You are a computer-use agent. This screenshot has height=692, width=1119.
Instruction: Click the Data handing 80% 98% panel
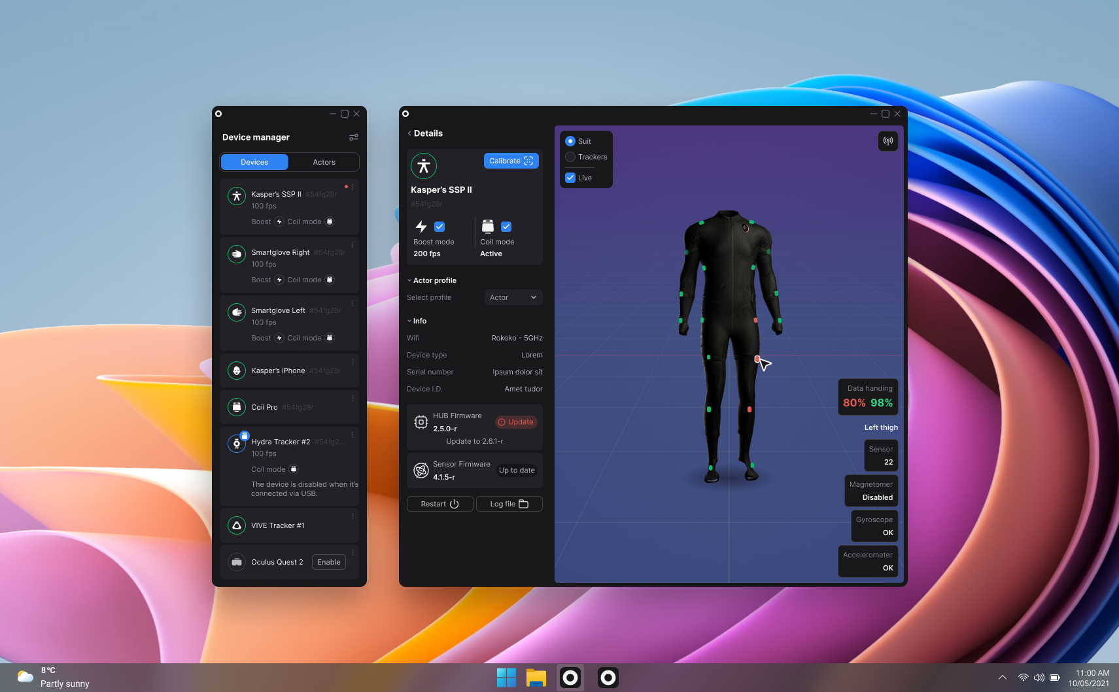click(x=868, y=397)
